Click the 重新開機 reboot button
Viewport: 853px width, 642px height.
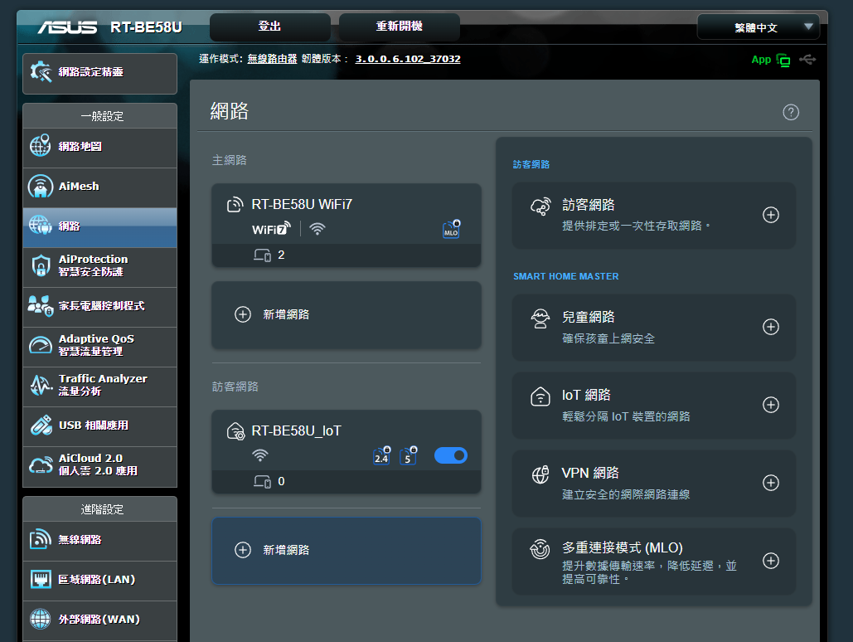pyautogui.click(x=400, y=27)
